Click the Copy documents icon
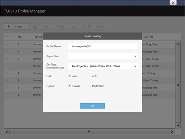 [62, 27]
